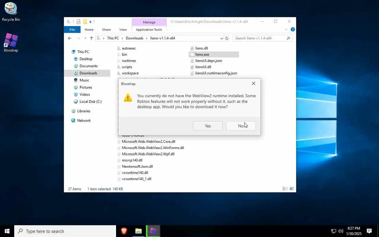
Task: Click the Explorer forward arrow
Action: pyautogui.click(x=78, y=38)
